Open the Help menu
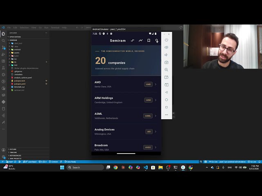Screen dimensions: 262x196 point(64,27)
